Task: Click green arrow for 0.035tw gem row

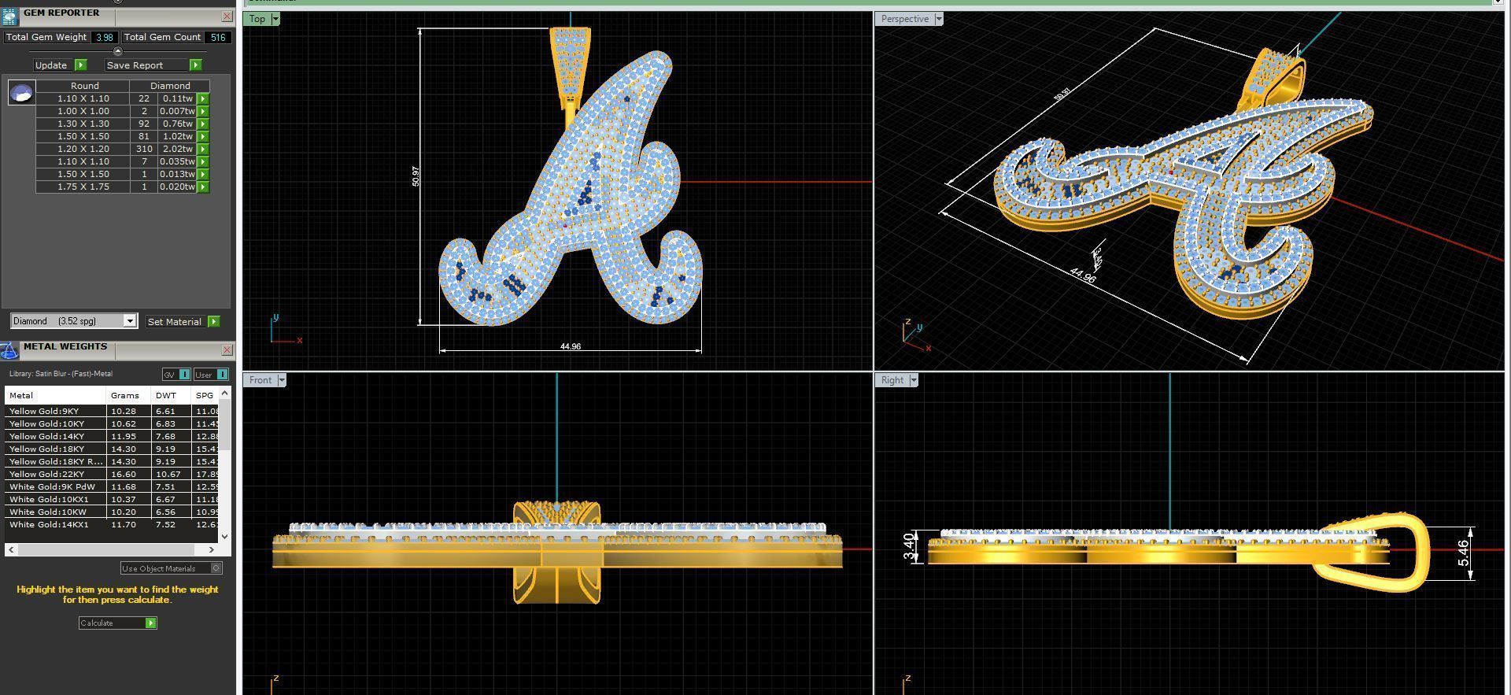Action: tap(203, 161)
